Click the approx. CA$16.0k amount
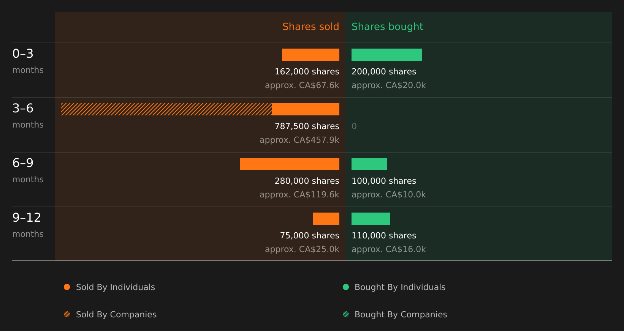Image resolution: width=624 pixels, height=331 pixels. click(x=389, y=249)
